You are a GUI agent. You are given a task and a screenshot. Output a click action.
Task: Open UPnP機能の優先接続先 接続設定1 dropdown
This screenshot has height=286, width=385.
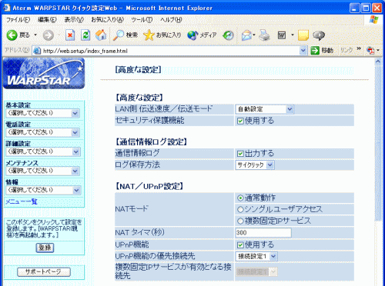click(x=256, y=256)
